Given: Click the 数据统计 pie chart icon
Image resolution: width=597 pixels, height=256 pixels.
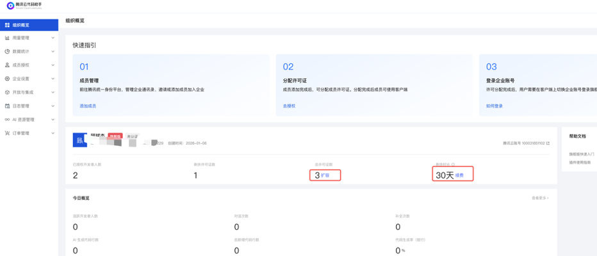Looking at the screenshot, I should coord(7,52).
